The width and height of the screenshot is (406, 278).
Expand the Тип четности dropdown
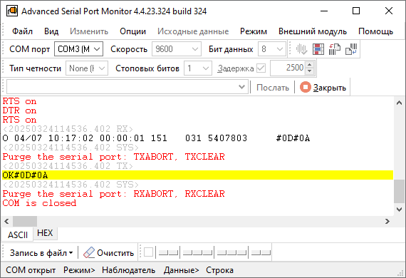coord(87,68)
